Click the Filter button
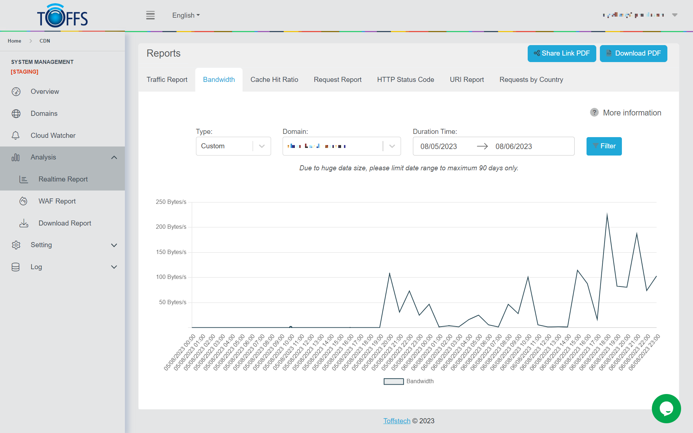The height and width of the screenshot is (433, 693). point(604,146)
